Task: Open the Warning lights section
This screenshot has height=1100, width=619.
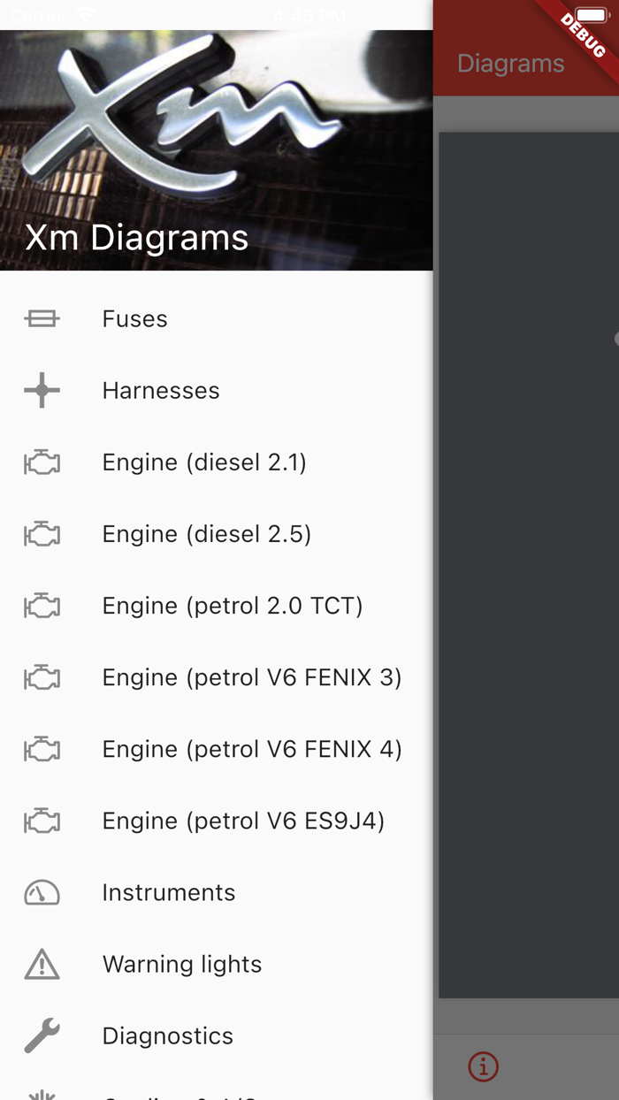Action: pos(181,964)
